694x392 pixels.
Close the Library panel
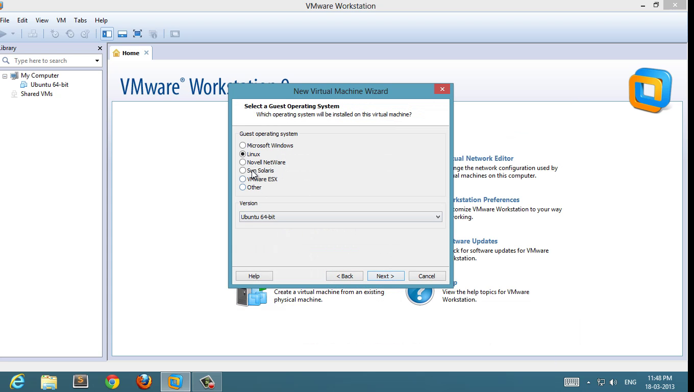[100, 48]
